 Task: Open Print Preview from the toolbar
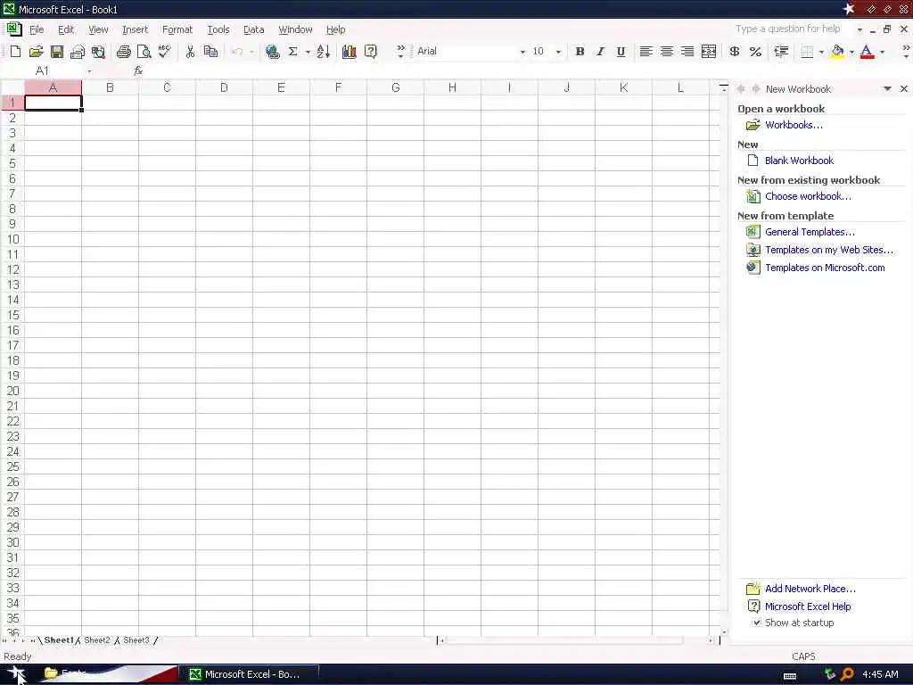(x=144, y=51)
